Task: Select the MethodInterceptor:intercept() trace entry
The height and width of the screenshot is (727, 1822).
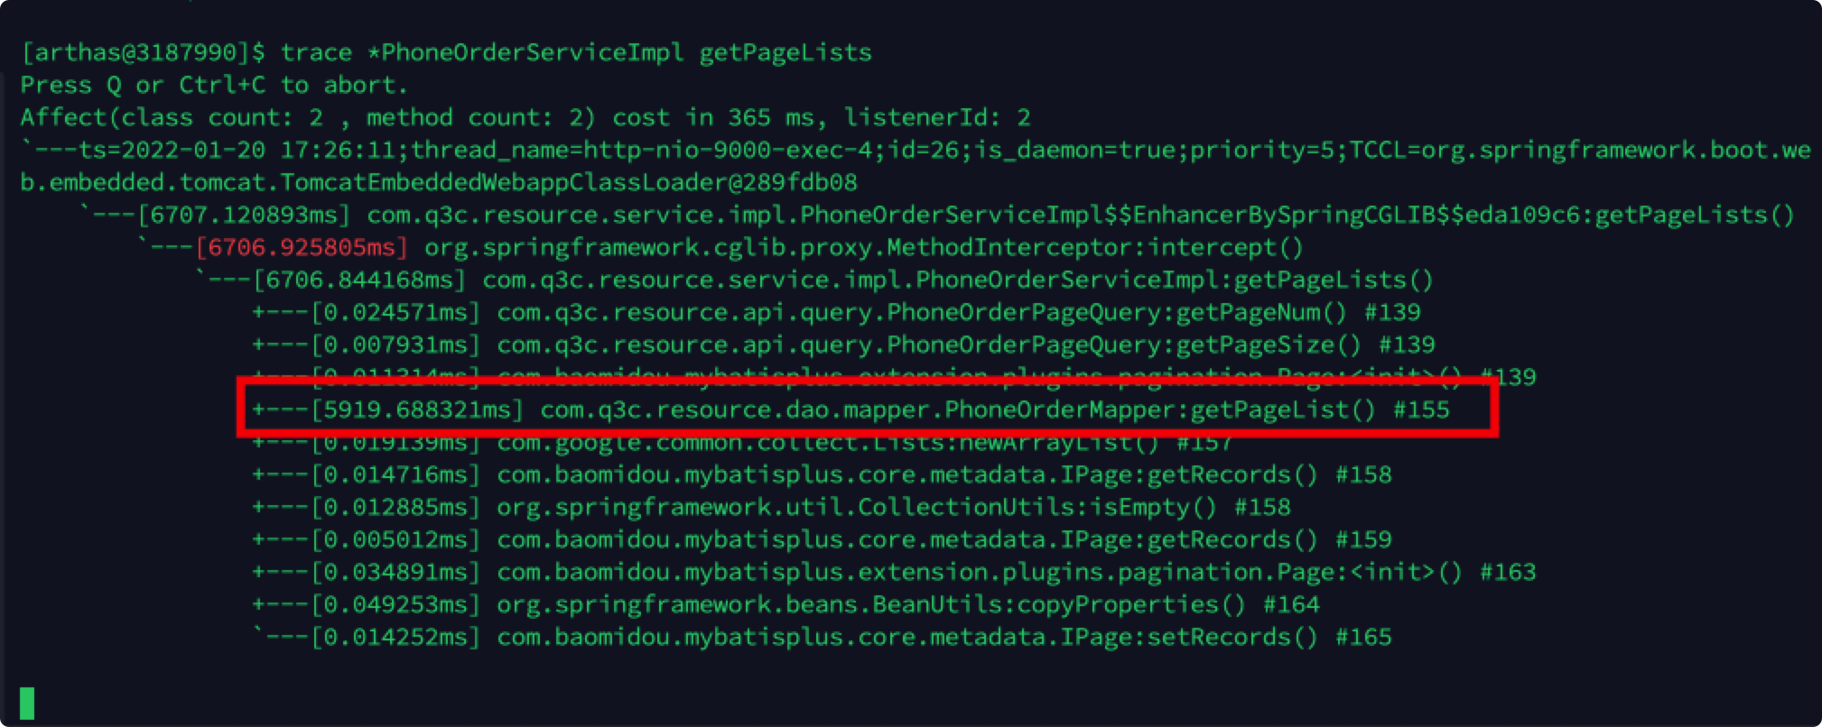Action: [864, 247]
